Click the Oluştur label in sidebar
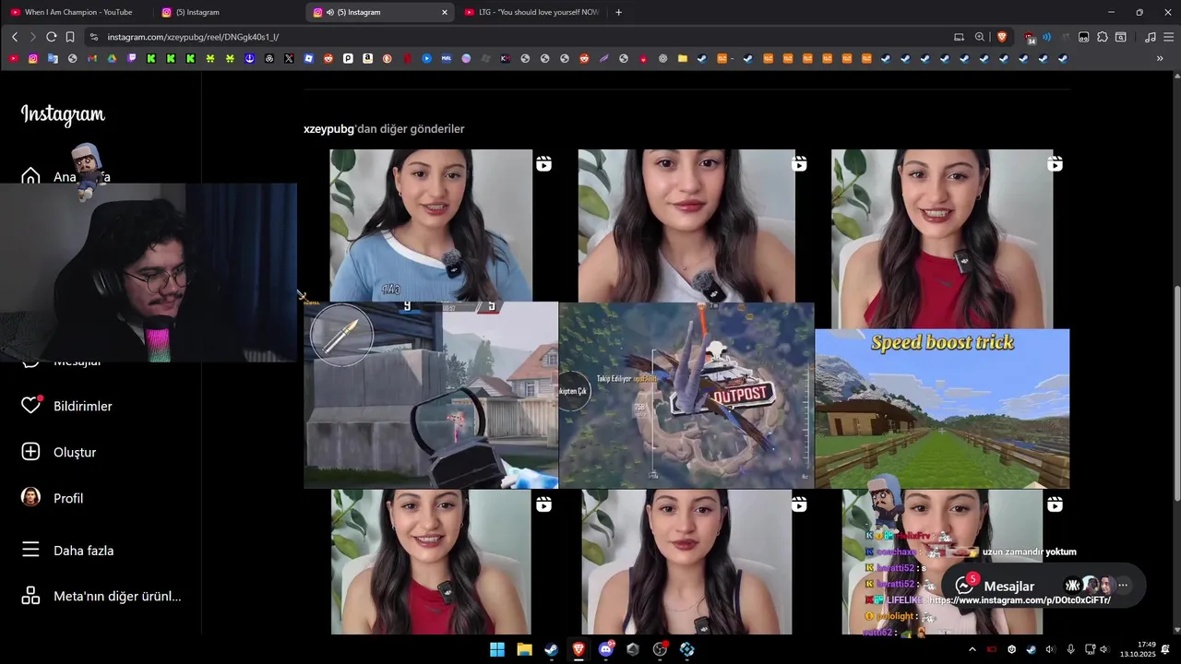 point(75,453)
